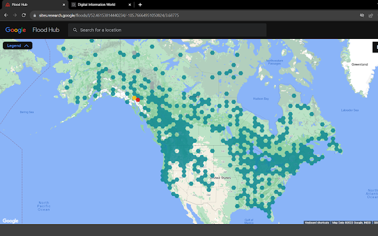Click the crossed-out eye icon in address bar
The height and width of the screenshot is (236, 378).
point(362,15)
